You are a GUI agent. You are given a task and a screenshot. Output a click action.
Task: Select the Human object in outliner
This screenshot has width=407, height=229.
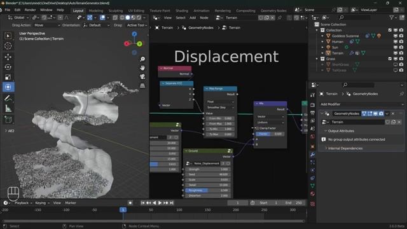click(338, 41)
